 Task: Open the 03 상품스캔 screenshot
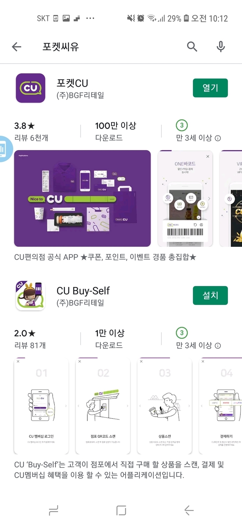[x=164, y=406]
